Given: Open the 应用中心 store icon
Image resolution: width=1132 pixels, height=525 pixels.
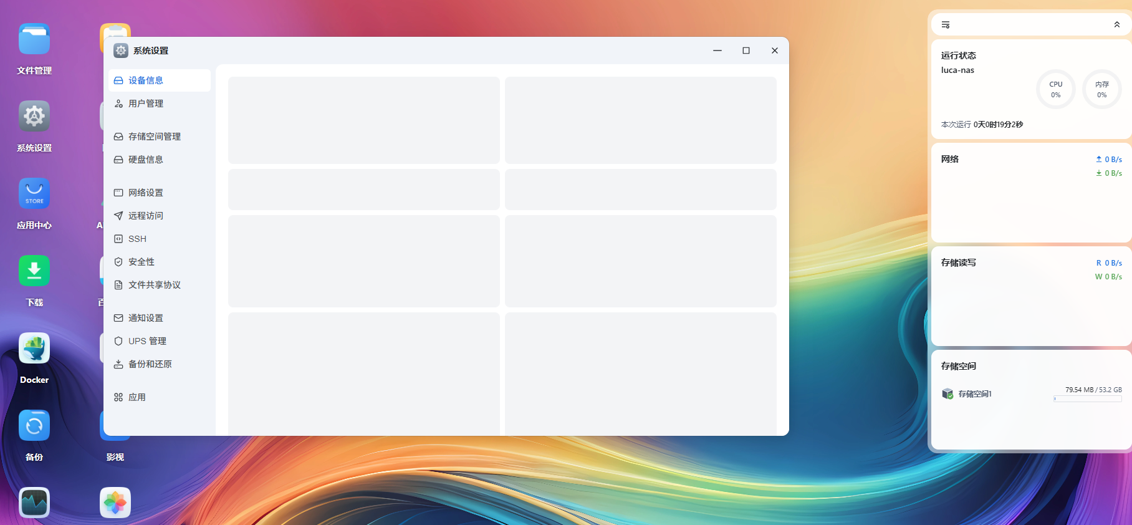Looking at the screenshot, I should coord(34,194).
